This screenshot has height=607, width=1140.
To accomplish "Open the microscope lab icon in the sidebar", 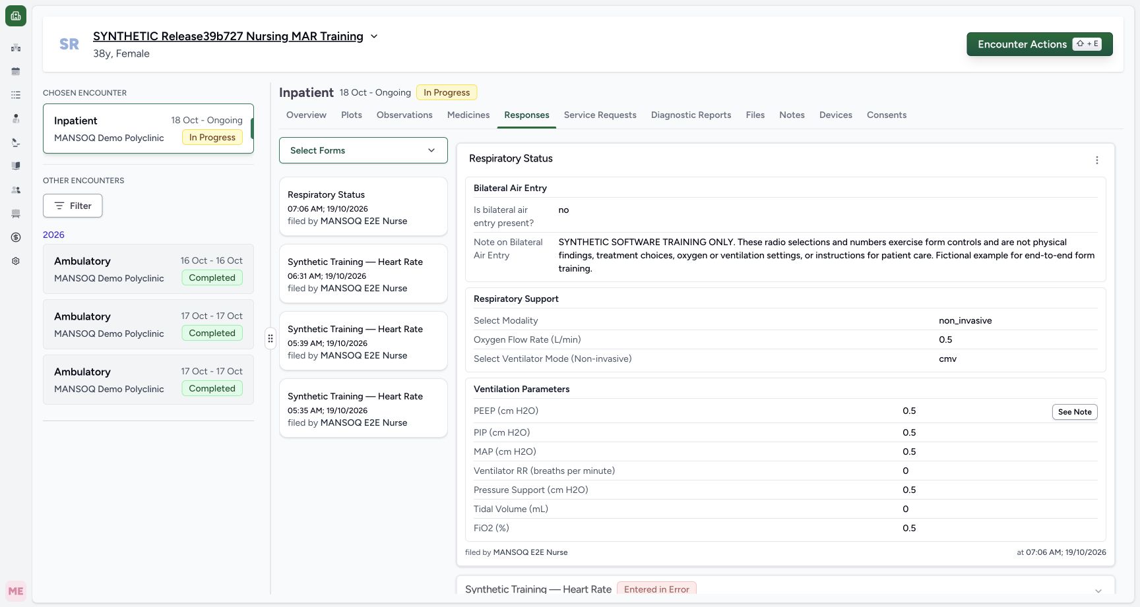I will pos(16,142).
